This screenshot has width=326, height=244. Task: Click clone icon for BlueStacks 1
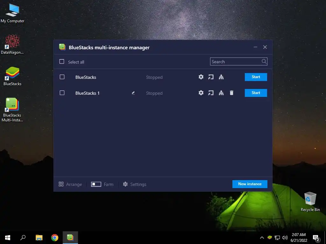pos(221,93)
